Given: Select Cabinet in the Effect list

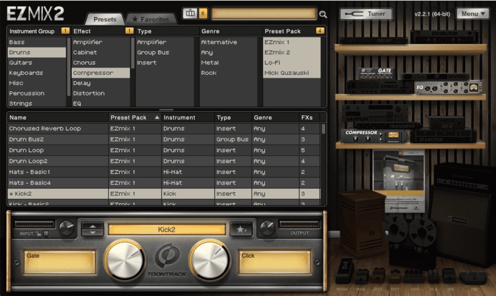Looking at the screenshot, I should 101,52.
